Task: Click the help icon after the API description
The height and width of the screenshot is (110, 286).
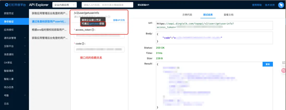Action: tap(109, 17)
